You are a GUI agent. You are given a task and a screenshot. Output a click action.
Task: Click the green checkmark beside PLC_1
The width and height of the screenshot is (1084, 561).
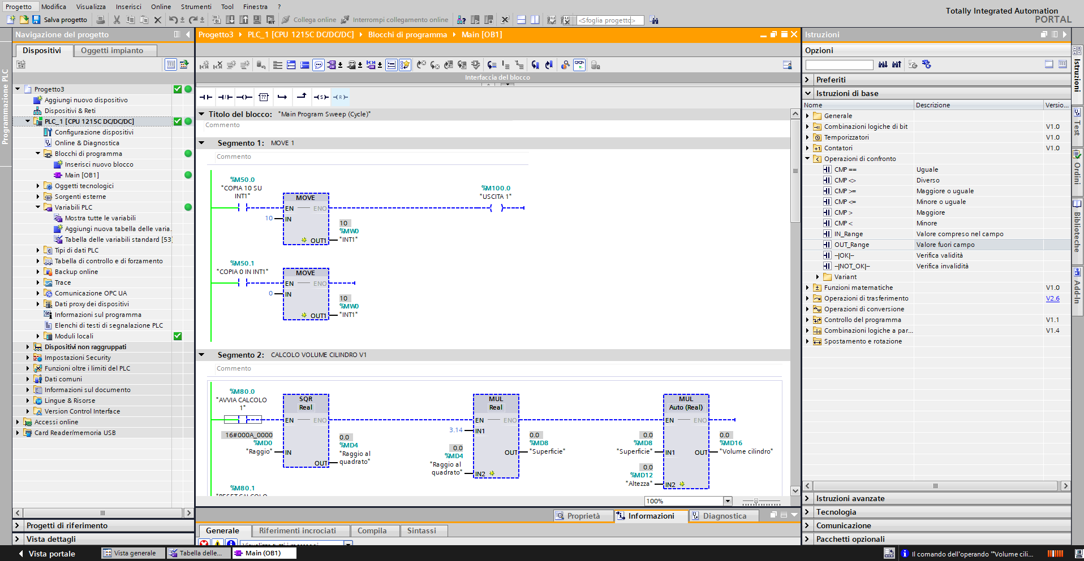tap(178, 121)
